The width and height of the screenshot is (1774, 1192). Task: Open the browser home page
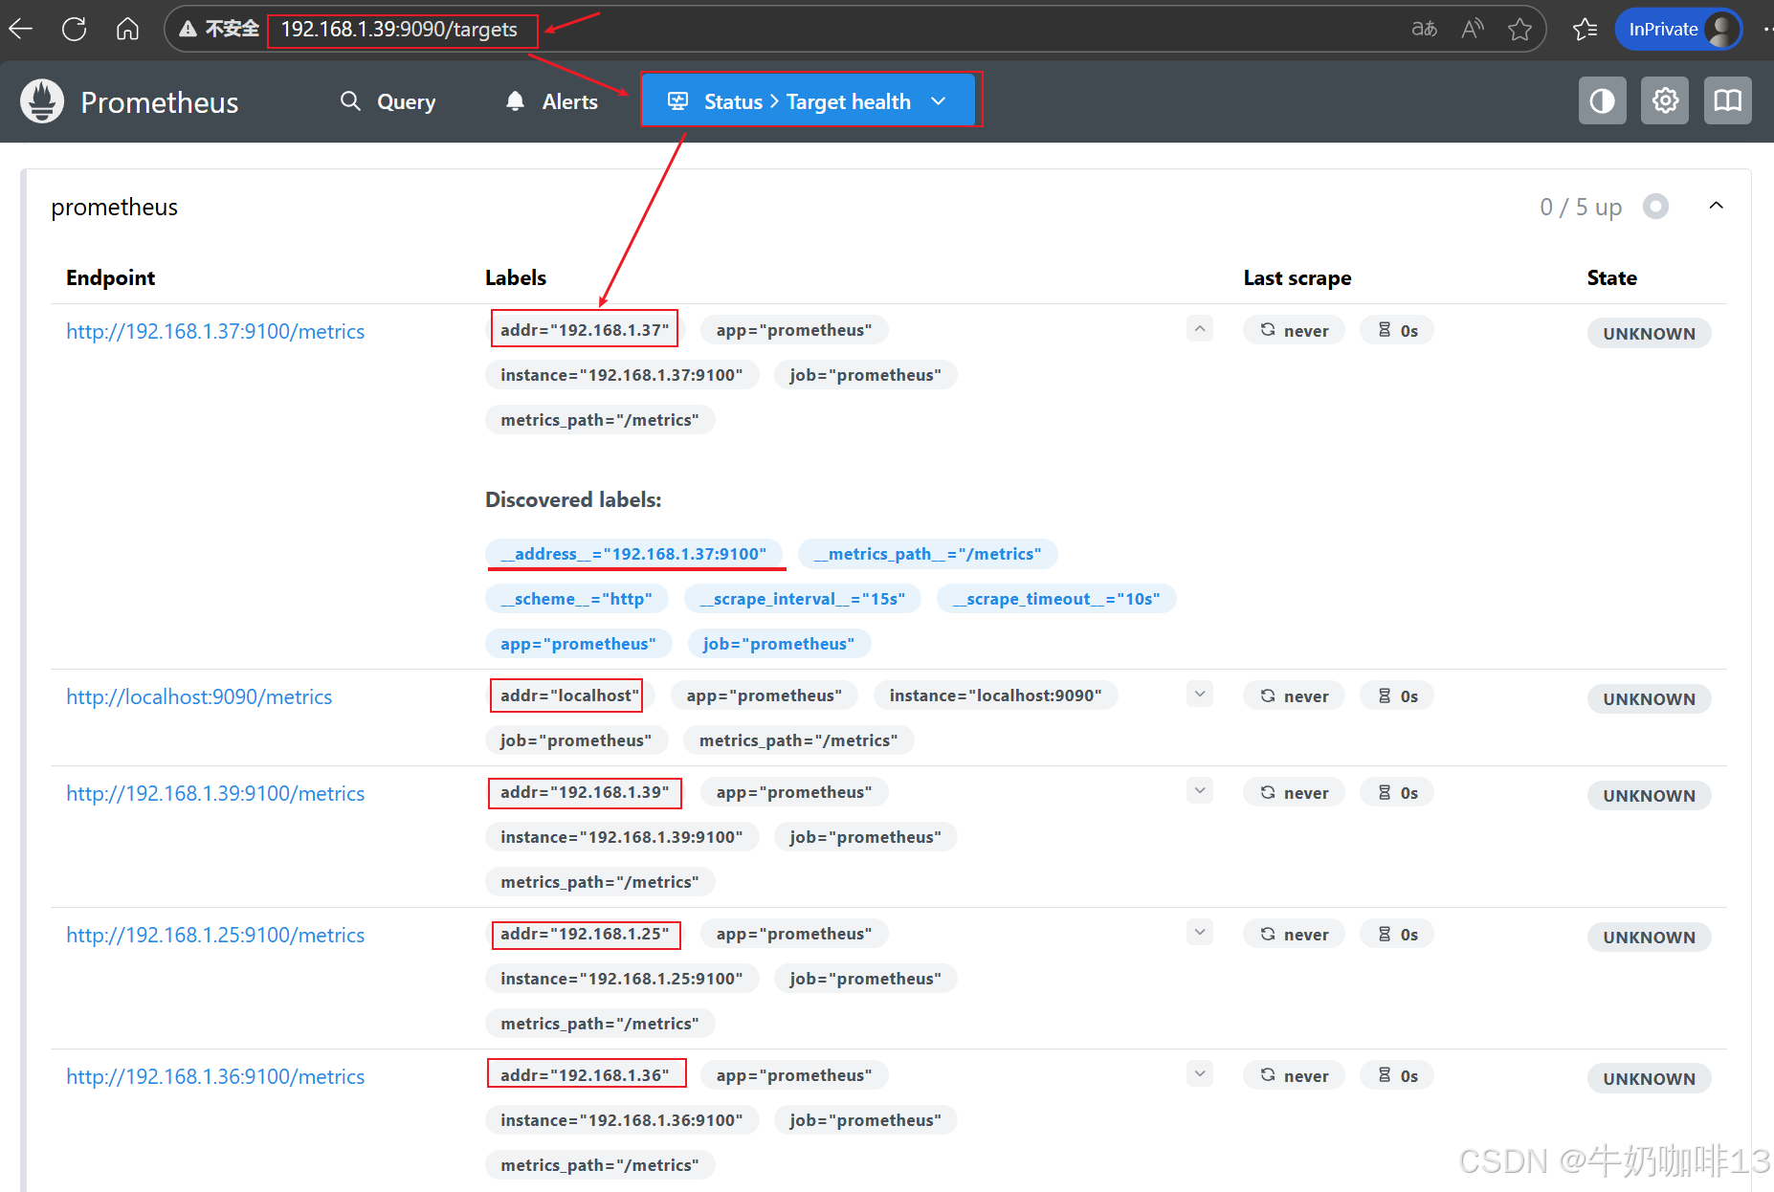(127, 29)
